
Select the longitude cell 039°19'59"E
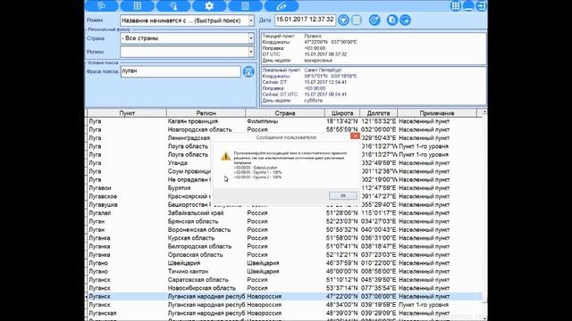point(379,305)
